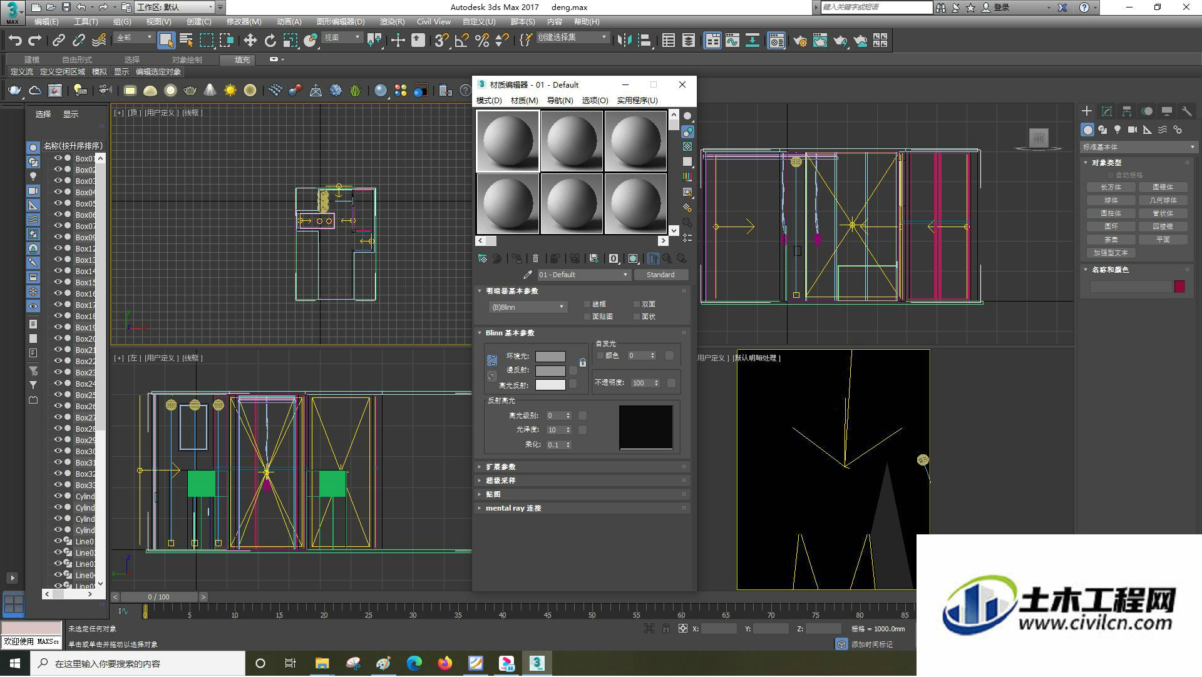This screenshot has height=677, width=1202.
Task: Open the Modify command panel tab
Action: (x=1107, y=111)
